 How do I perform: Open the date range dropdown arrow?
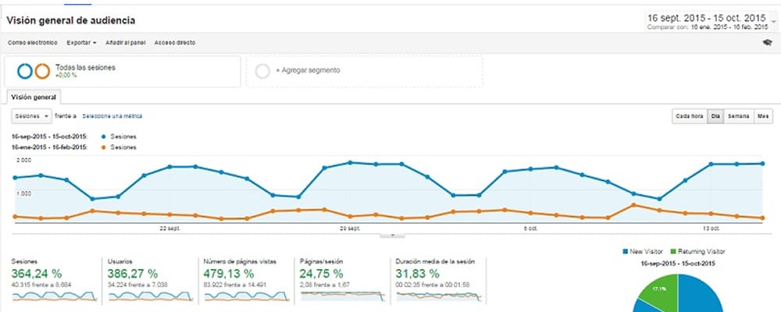point(773,21)
